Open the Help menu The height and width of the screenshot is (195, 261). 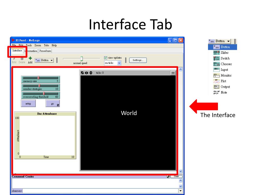click(54, 45)
